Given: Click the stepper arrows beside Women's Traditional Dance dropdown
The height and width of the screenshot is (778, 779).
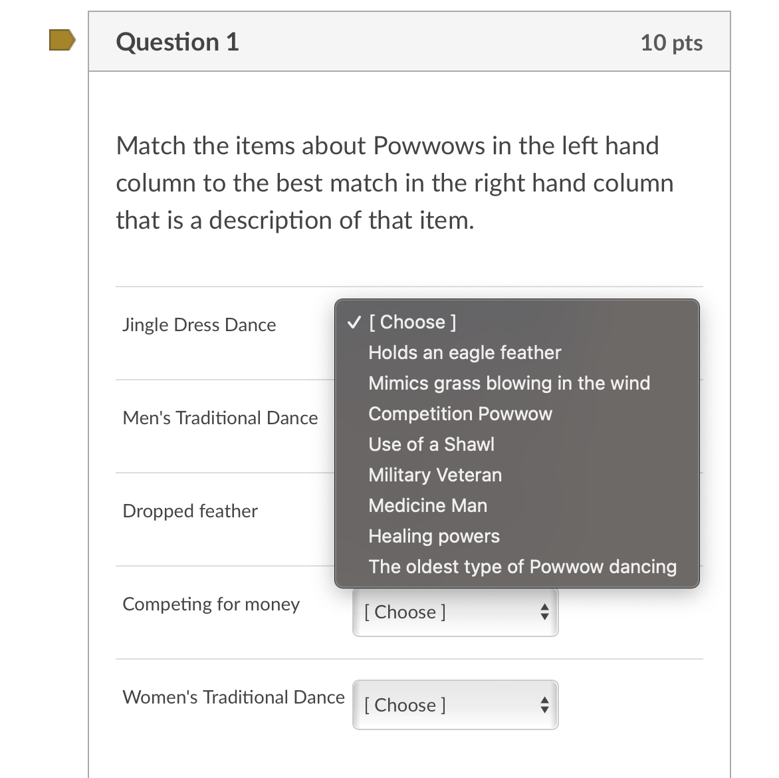Looking at the screenshot, I should (544, 705).
